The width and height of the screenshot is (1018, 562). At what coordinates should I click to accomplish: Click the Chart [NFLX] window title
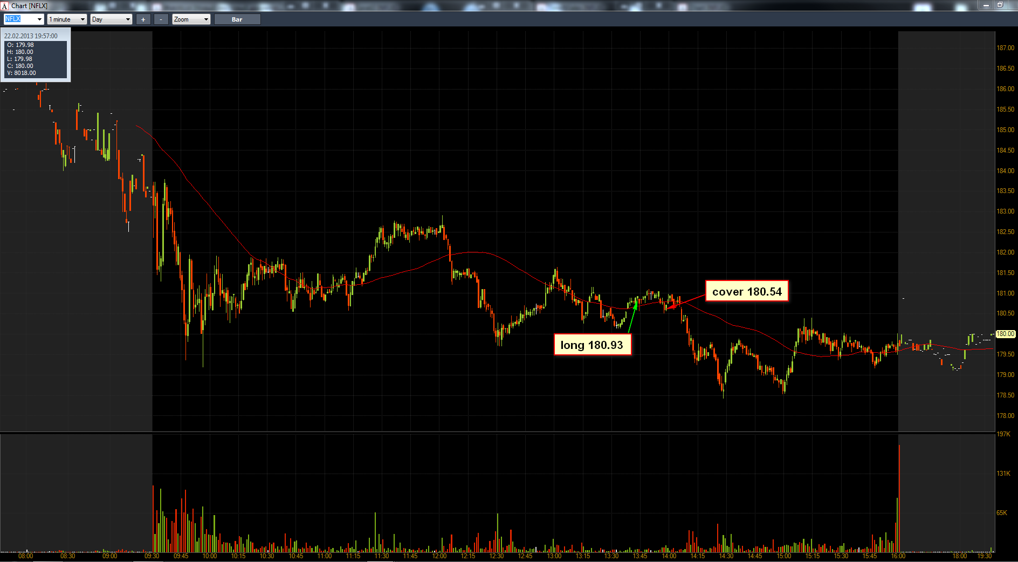(29, 6)
